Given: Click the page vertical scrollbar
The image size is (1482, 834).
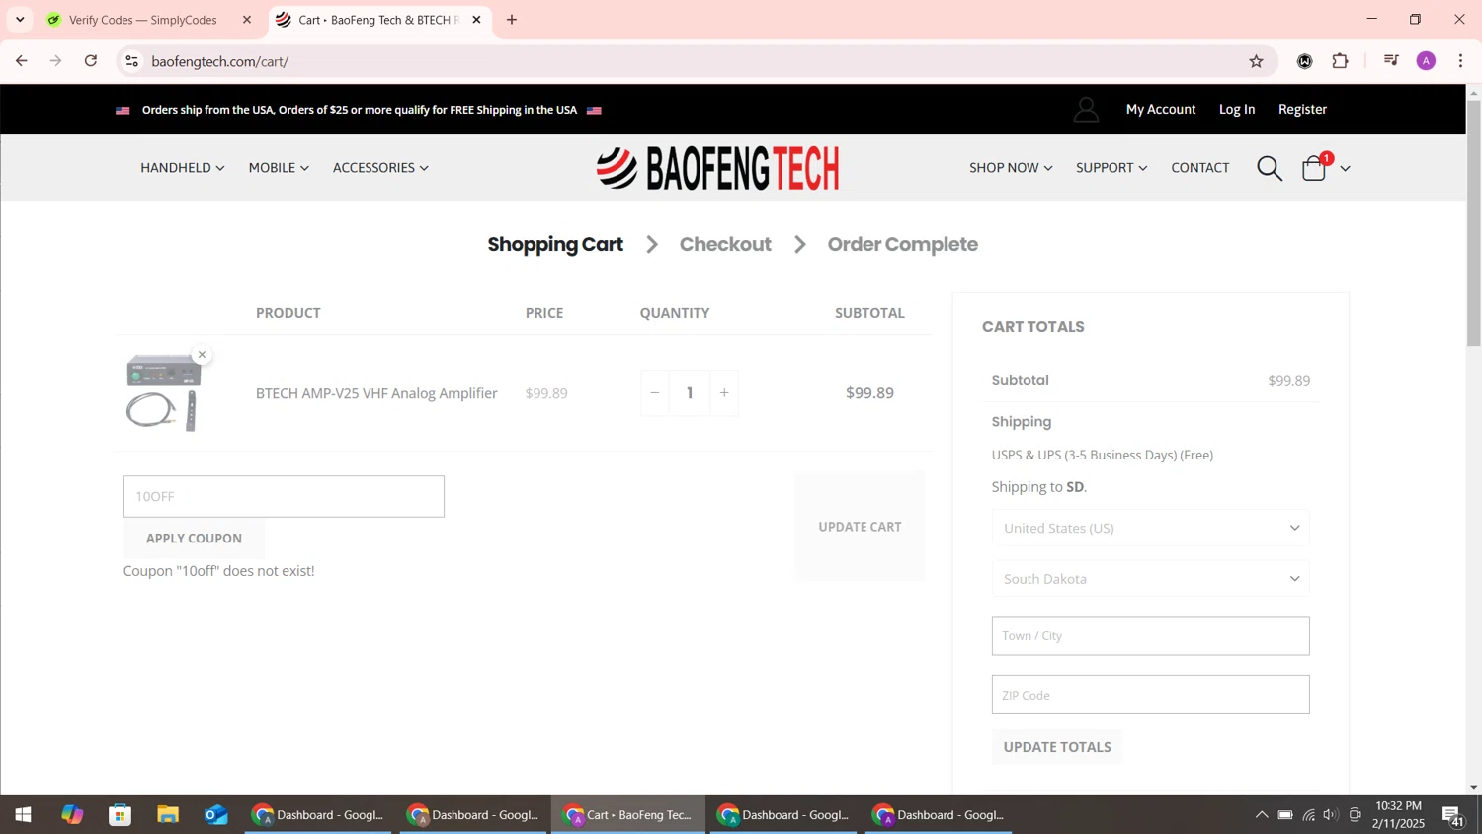Looking at the screenshot, I should [x=1474, y=223].
